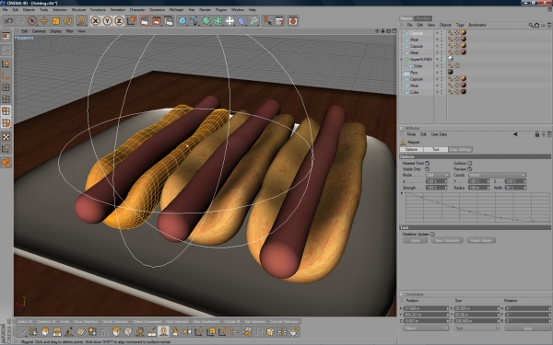The image size is (553, 345).
Task: Click the Grow Selection button
Action: tap(86, 322)
